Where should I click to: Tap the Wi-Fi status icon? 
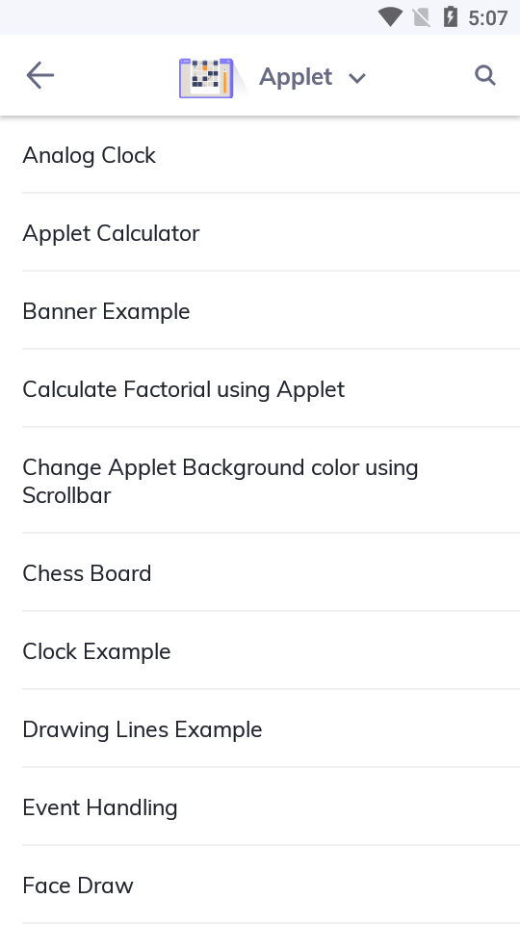pos(390,17)
